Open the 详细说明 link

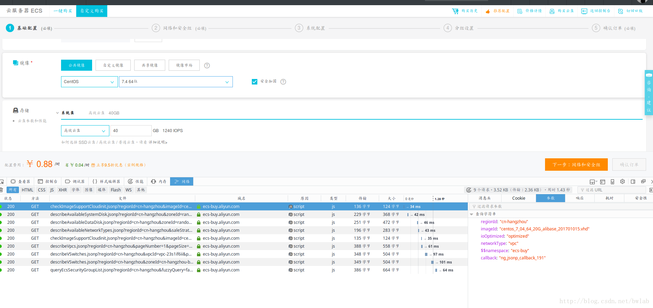tap(158, 142)
